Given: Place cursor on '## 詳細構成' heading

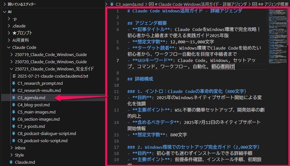Looking at the screenshot, I should [140, 79].
